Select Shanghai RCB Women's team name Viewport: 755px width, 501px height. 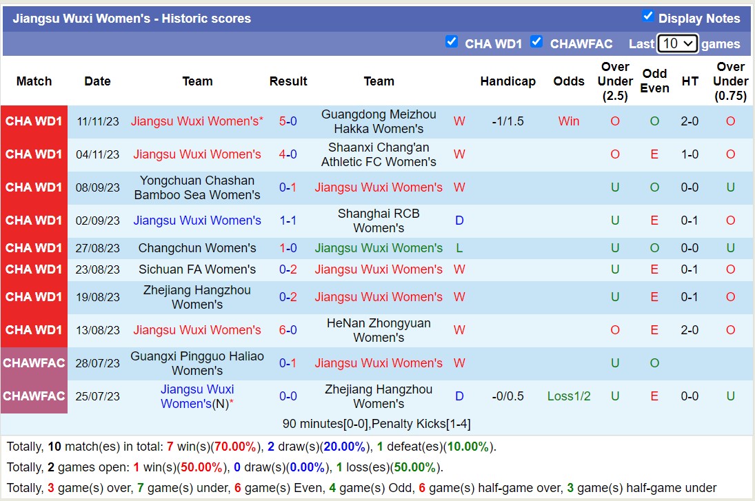click(379, 221)
